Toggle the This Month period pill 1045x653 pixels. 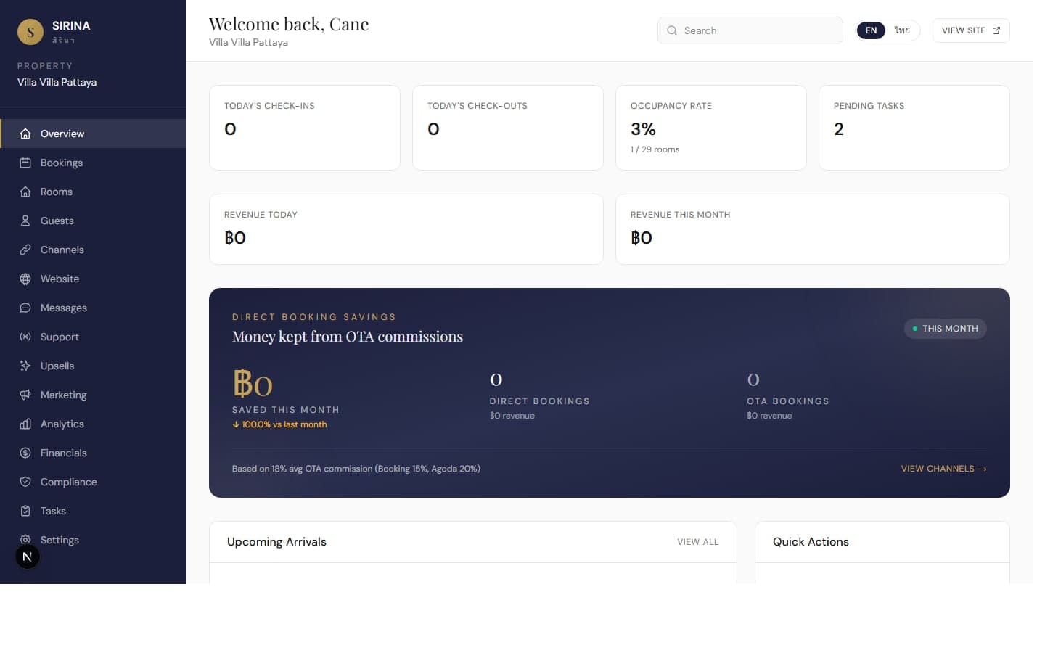pyautogui.click(x=945, y=329)
